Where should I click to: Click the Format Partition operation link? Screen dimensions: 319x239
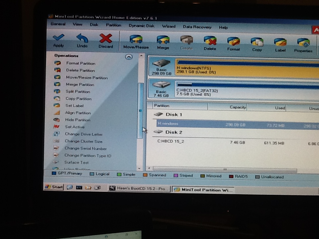[x=81, y=63]
